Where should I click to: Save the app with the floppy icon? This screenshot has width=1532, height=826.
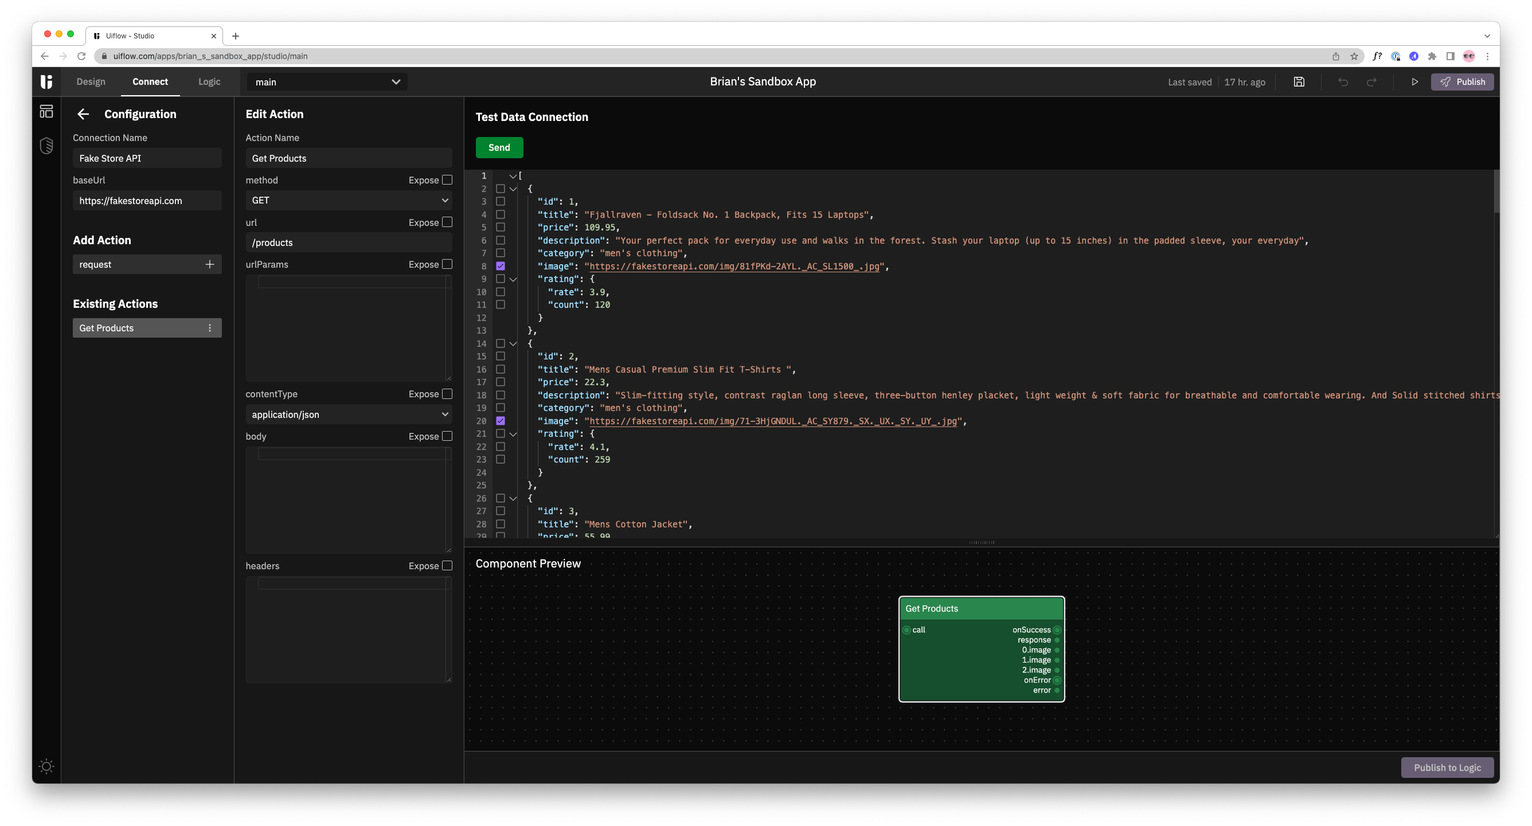[1299, 82]
